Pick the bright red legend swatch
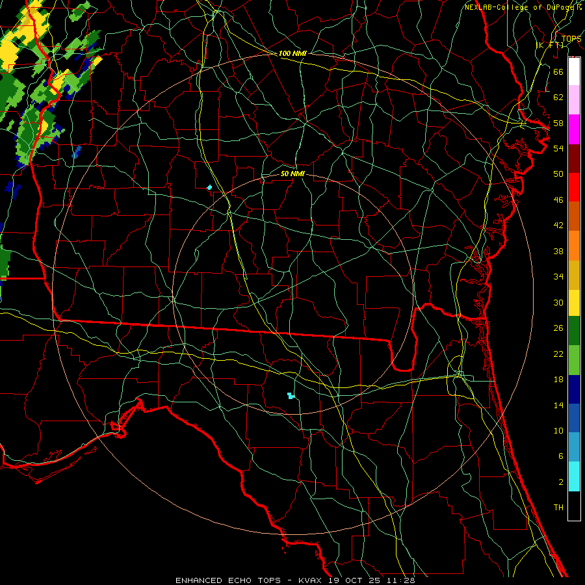 (574, 187)
